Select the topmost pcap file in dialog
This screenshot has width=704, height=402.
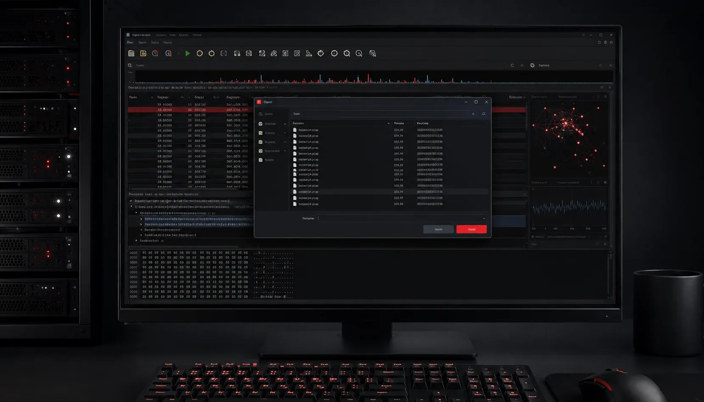pos(389,130)
